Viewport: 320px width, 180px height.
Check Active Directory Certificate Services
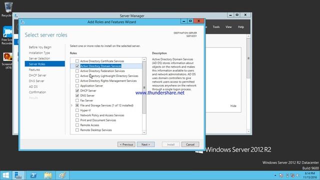(77, 61)
